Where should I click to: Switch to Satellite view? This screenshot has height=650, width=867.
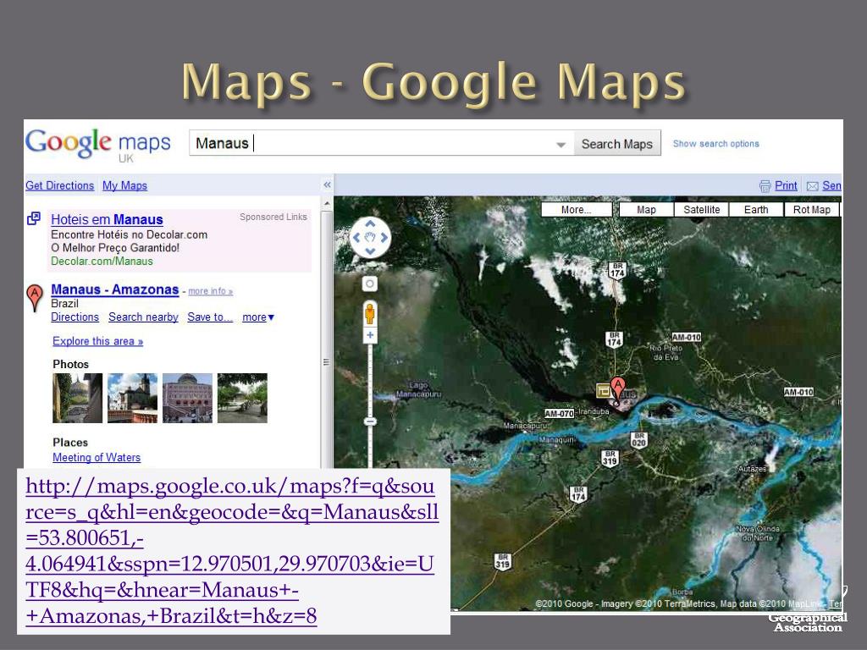coord(701,210)
